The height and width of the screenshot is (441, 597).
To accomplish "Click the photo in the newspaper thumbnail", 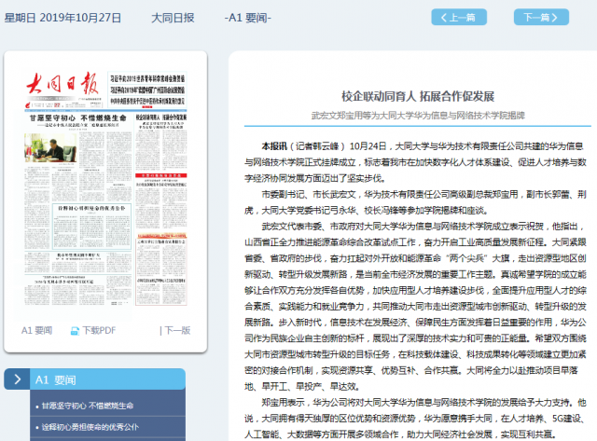I will 50,147.
